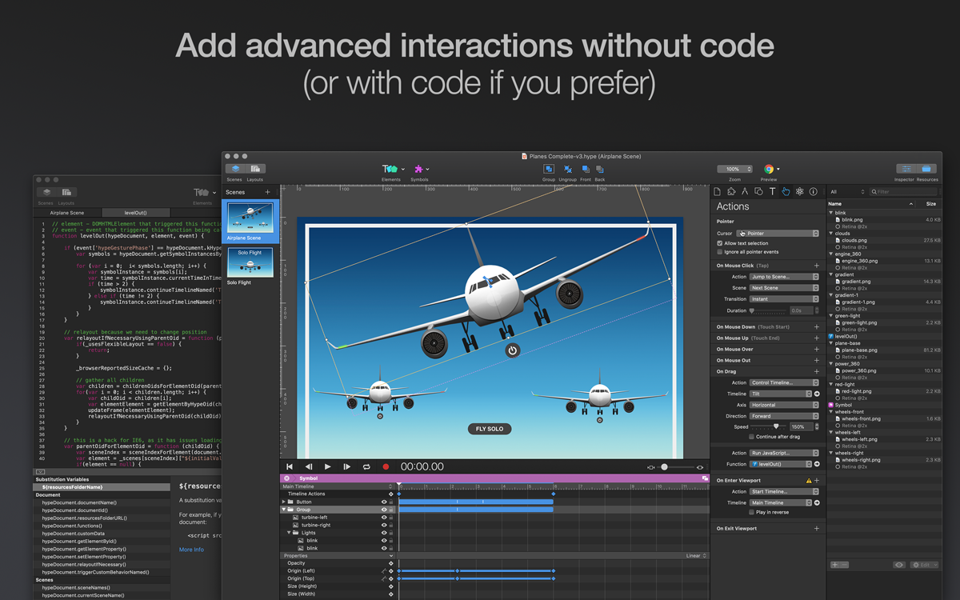Select Airplane Scene tab in code window
This screenshot has width=960, height=600.
point(67,213)
